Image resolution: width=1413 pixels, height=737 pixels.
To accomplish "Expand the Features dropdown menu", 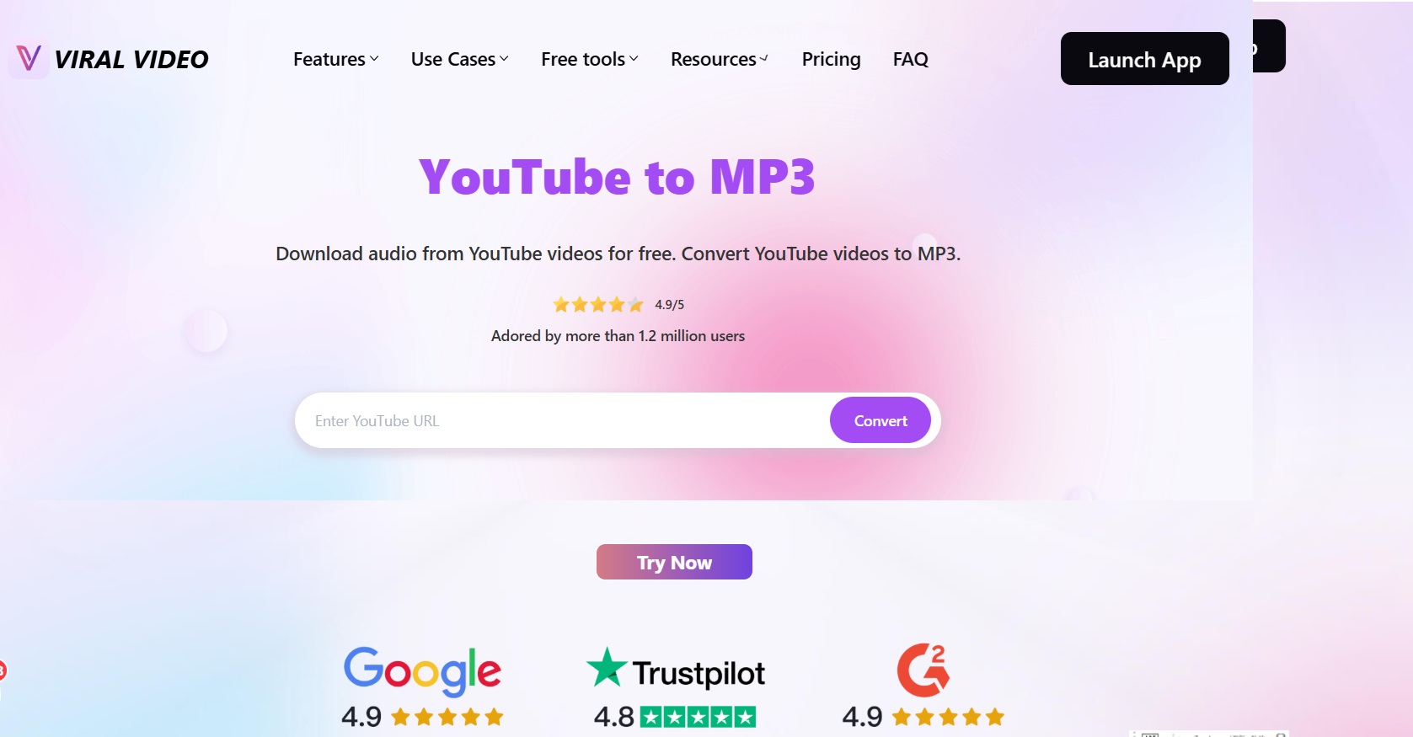I will click(336, 59).
